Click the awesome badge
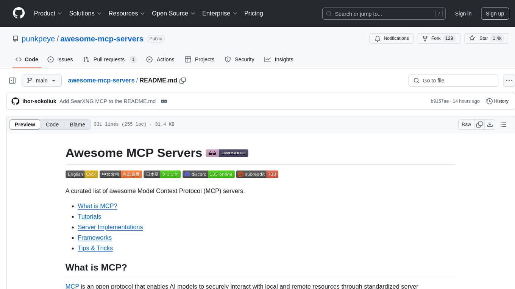The width and height of the screenshot is (515, 289). pos(227,153)
